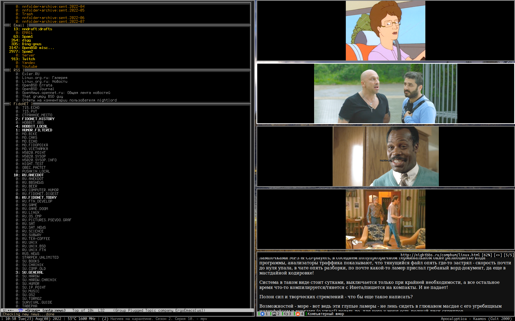Open the OpenBSD misc... group
Image resolution: width=515 pixels, height=321 pixels.
coord(38,48)
